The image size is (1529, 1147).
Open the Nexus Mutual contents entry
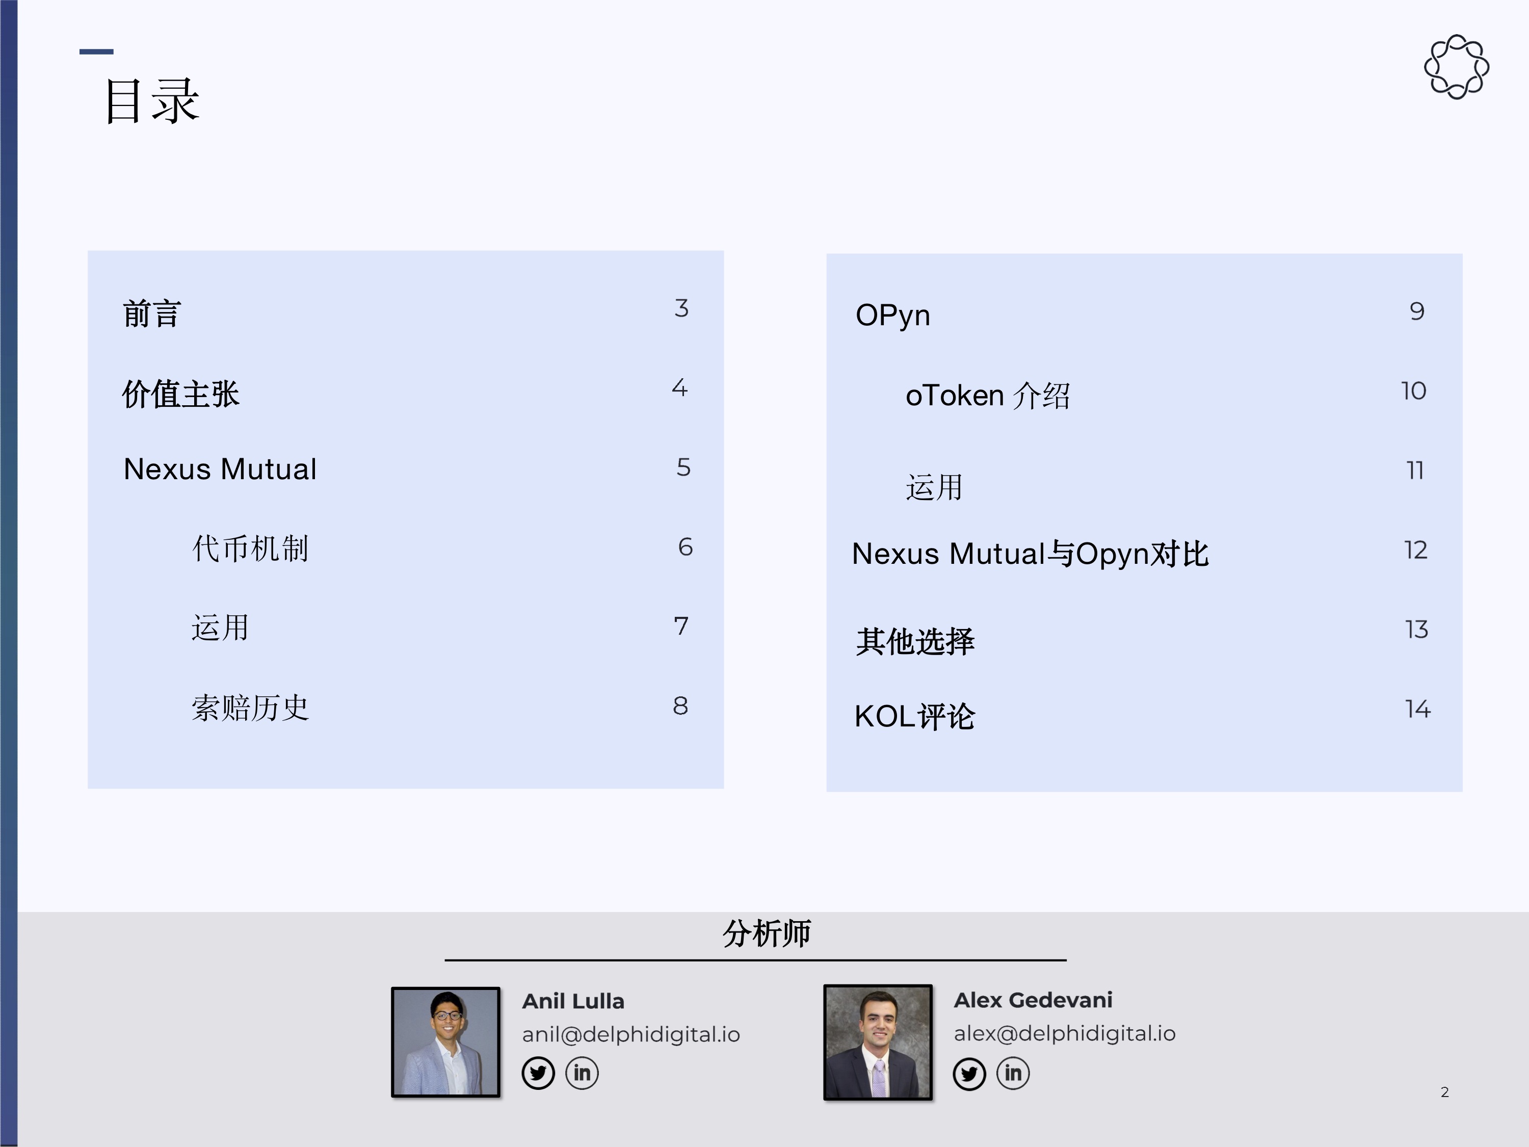click(220, 470)
